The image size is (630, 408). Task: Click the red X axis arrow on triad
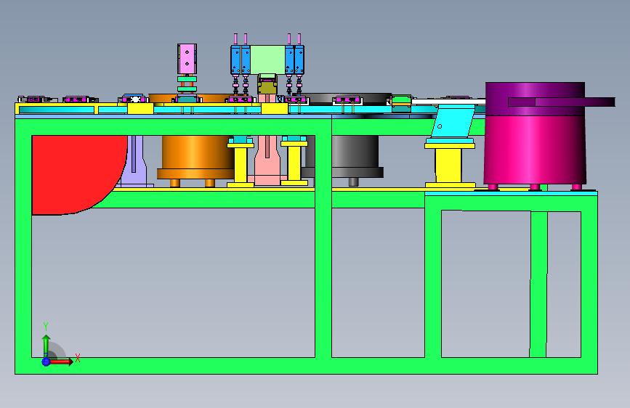click(x=60, y=362)
